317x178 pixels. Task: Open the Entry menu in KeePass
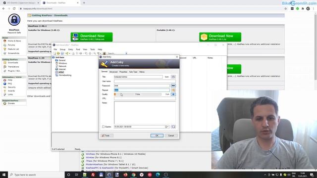click(70, 49)
